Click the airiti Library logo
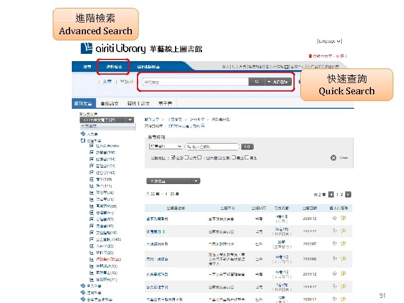404x303 pixels. point(141,48)
